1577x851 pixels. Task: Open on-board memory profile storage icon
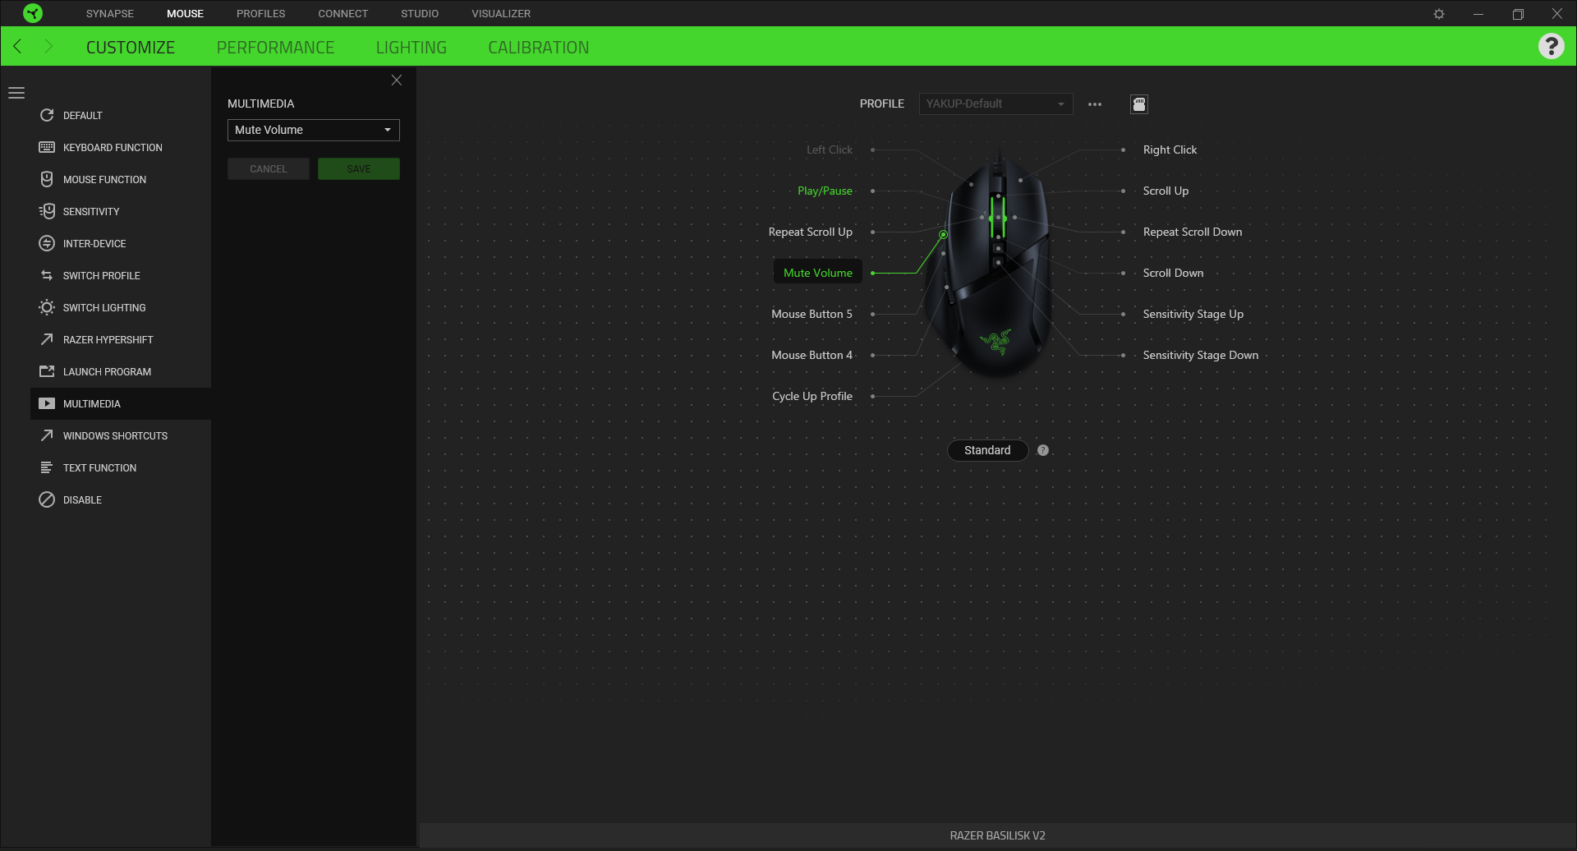(x=1139, y=104)
